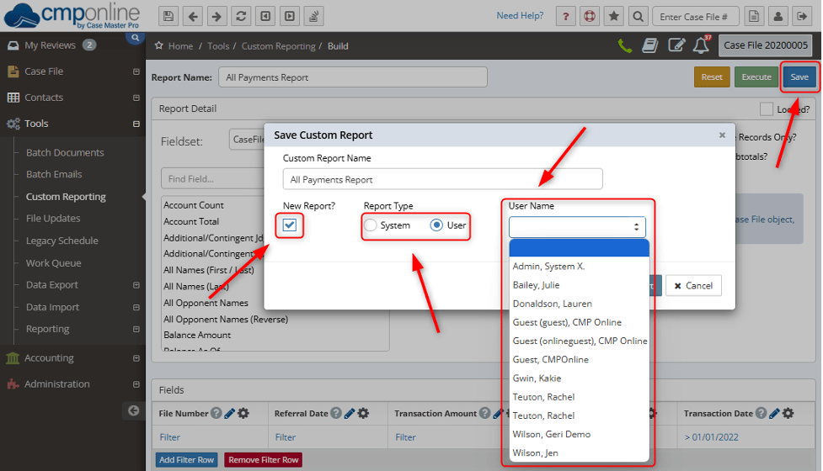Click the green Execute button
Image resolution: width=823 pixels, height=471 pixels.
[x=756, y=77]
